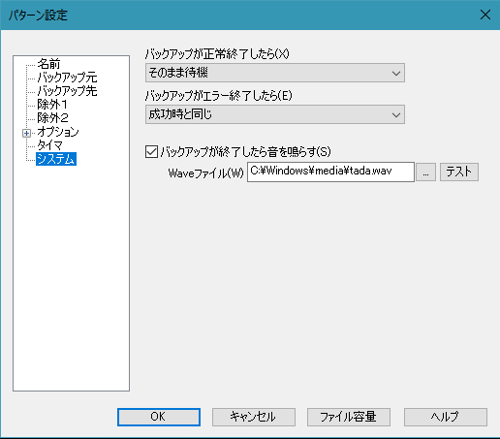Select バックアップ元 in the tree
Screen dimensions: 500x439
[67, 78]
